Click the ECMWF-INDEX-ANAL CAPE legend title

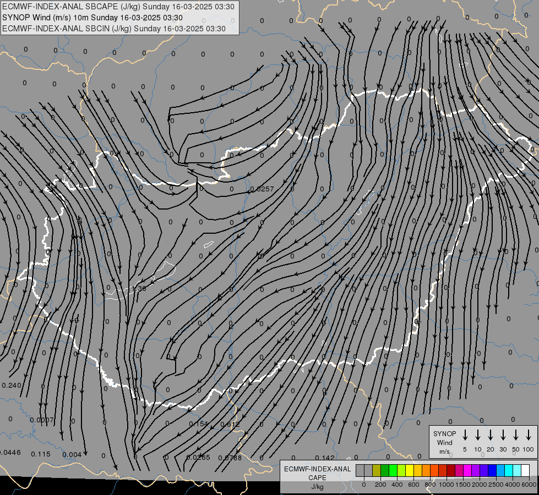click(x=317, y=473)
